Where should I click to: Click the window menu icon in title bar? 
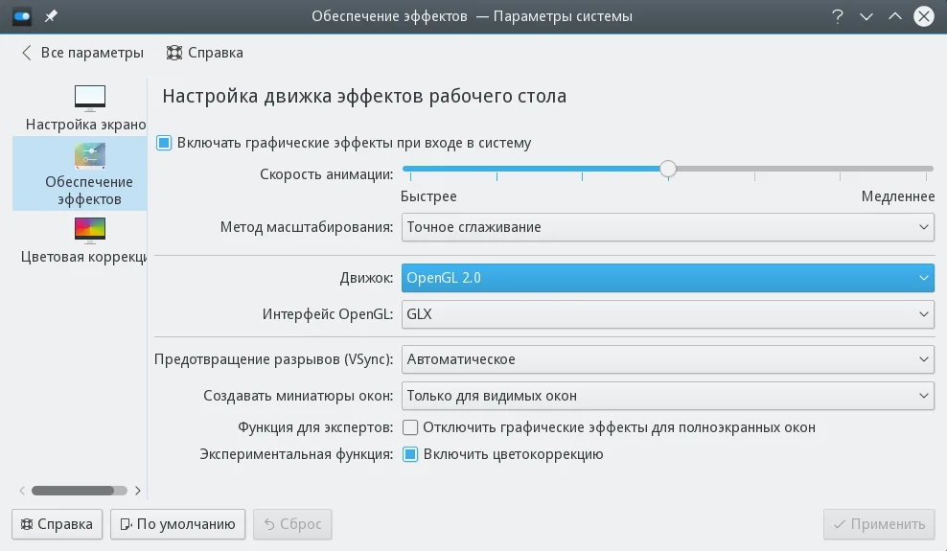click(22, 16)
